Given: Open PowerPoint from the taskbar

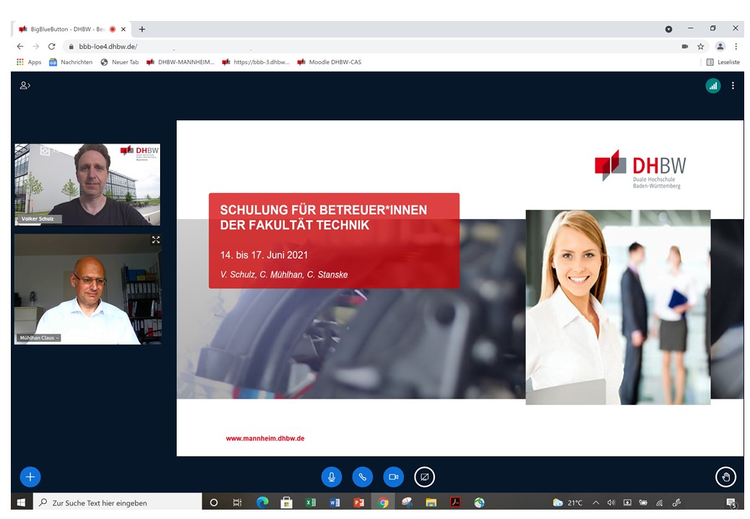Looking at the screenshot, I should tap(358, 502).
